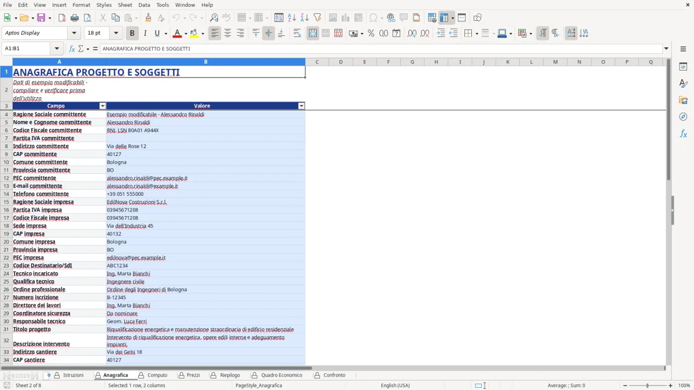
Task: Open Find and Replace tool
Action: 214,18
